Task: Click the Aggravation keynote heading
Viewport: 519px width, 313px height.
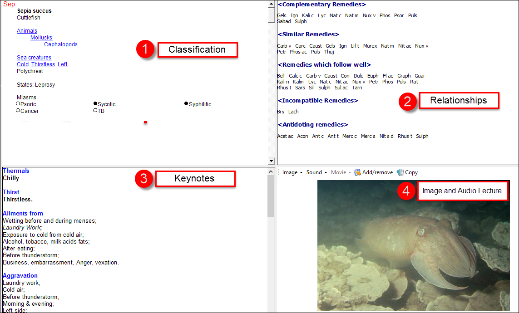Action: pos(20,276)
